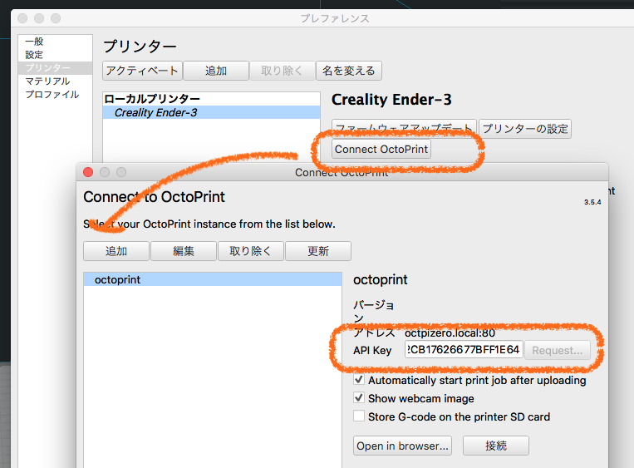Open マテリアル in the Preferences sidebar

47,81
